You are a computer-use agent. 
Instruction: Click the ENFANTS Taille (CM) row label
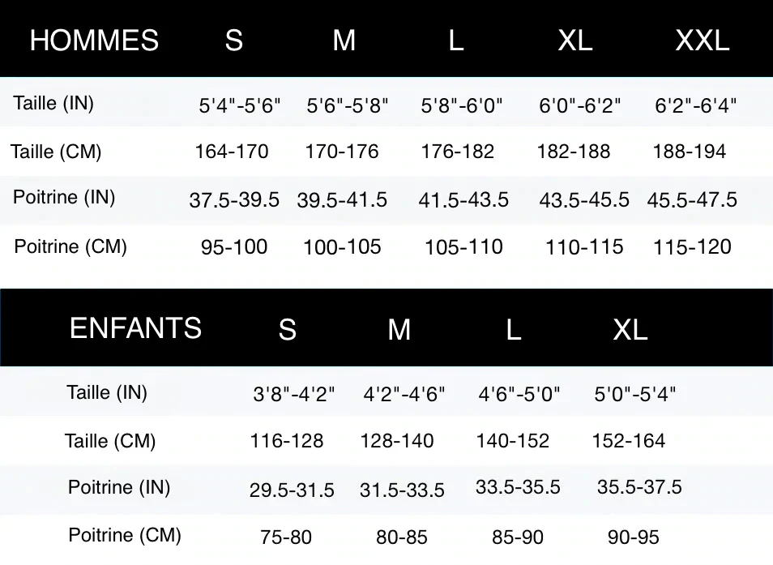(x=110, y=440)
